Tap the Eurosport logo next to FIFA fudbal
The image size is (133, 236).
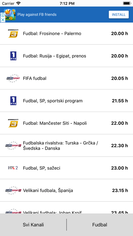pos(13,78)
